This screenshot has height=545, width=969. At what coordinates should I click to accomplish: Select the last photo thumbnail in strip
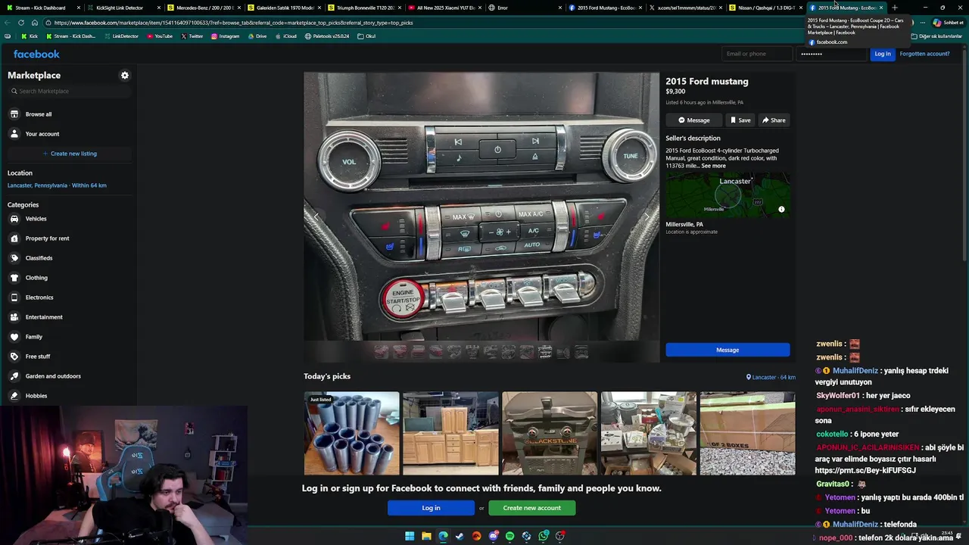581,352
